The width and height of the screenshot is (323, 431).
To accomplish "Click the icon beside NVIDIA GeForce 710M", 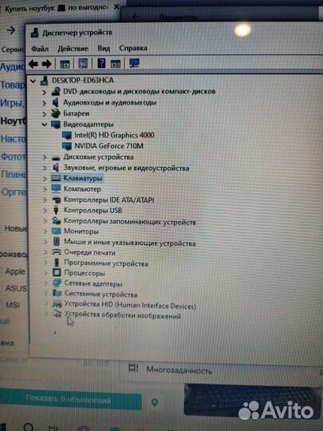I will pos(67,146).
